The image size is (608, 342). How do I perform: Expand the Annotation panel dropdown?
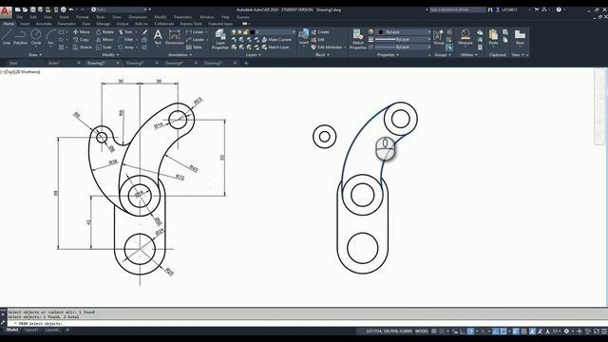click(x=180, y=55)
